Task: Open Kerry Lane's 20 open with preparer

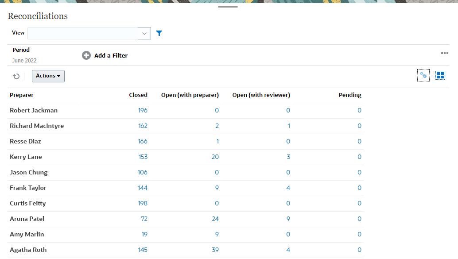Action: [215, 157]
